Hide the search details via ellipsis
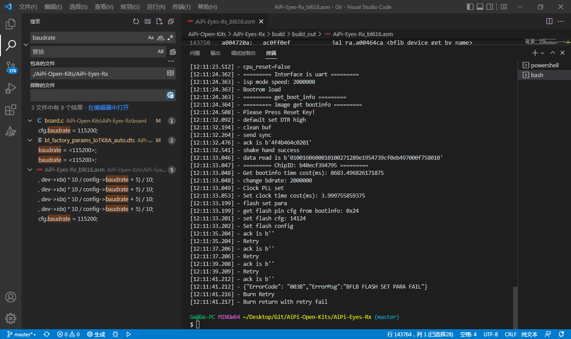The width and height of the screenshot is (571, 339). 171,62
